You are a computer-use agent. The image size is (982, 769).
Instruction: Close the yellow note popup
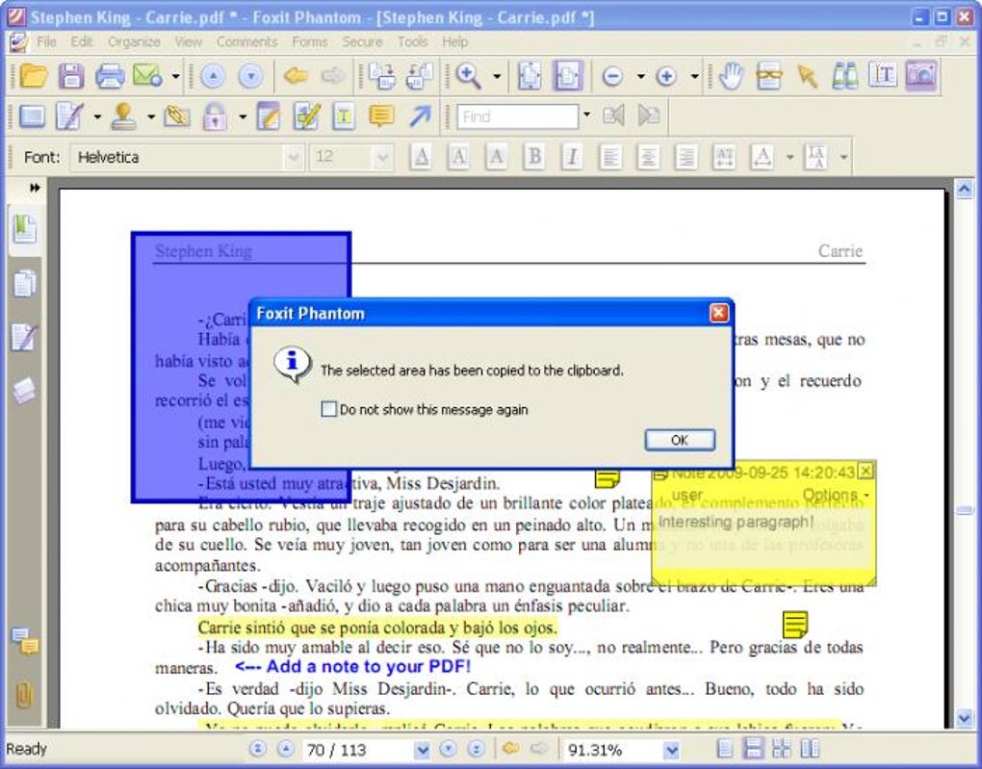(866, 471)
